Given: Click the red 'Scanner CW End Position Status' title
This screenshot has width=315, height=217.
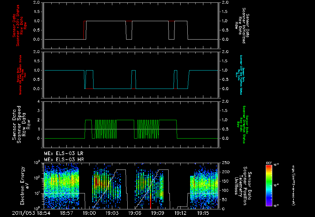Looking at the screenshot, I should pos(20,75).
